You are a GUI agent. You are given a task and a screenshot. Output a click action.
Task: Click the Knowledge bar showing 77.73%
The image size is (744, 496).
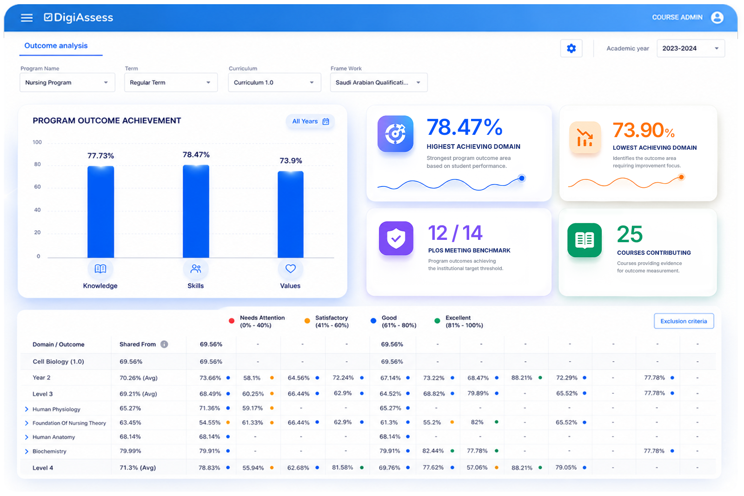[101, 212]
